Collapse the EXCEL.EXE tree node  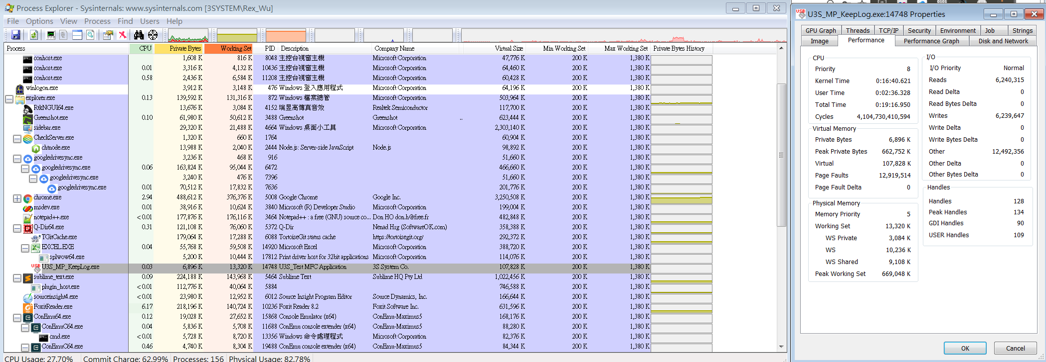tap(25, 248)
